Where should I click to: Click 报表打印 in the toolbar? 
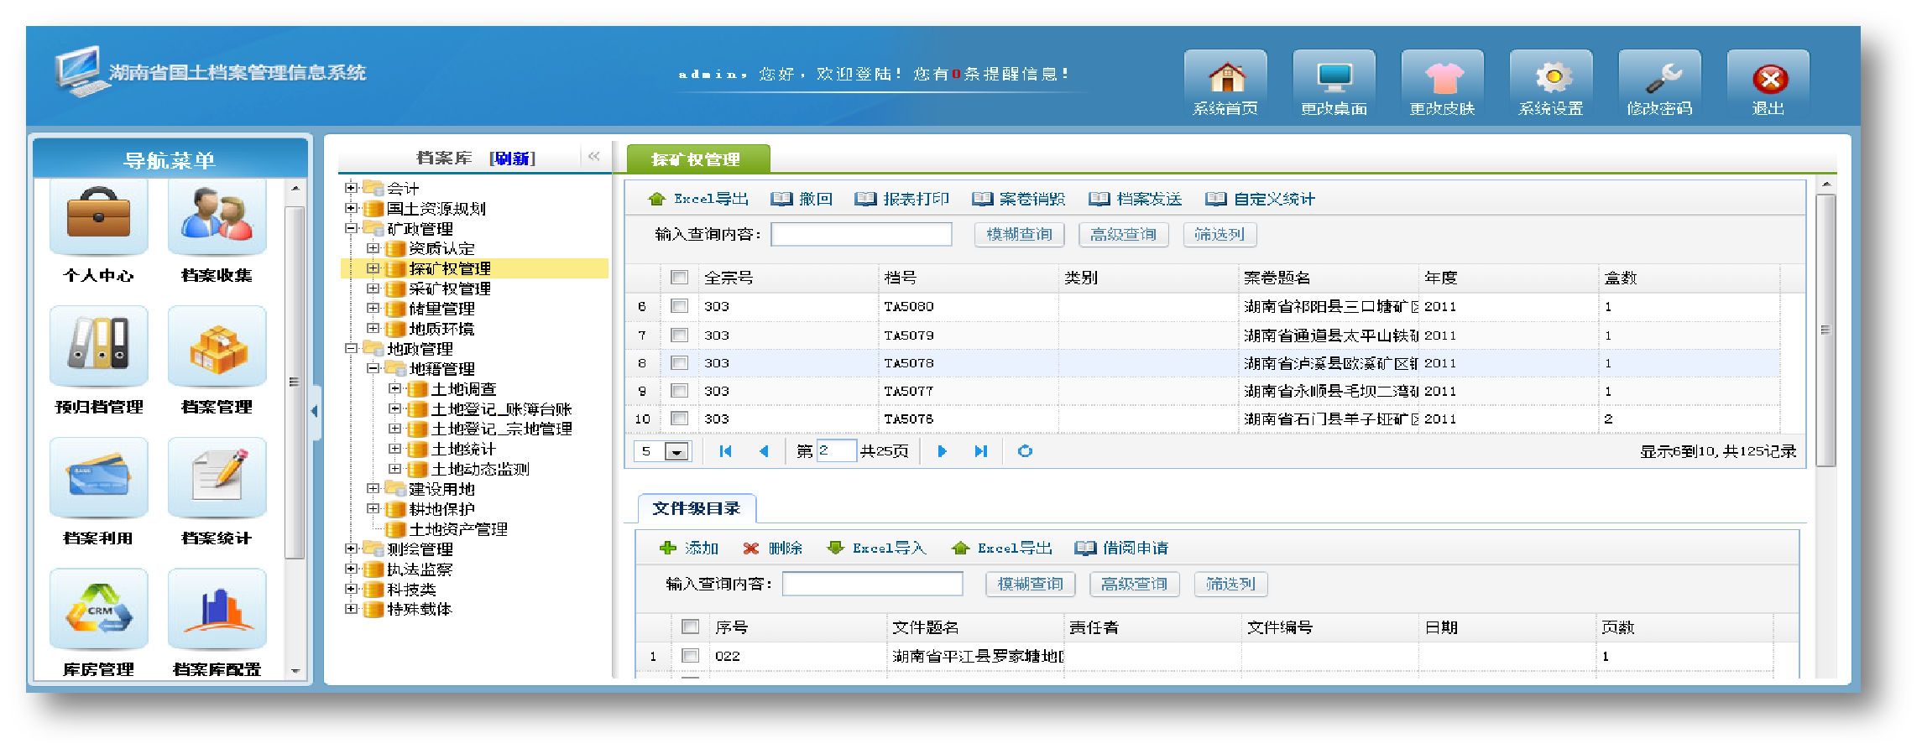pyautogui.click(x=902, y=199)
